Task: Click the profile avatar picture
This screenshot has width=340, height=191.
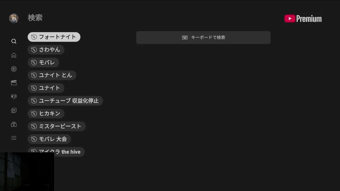Action: [14, 18]
